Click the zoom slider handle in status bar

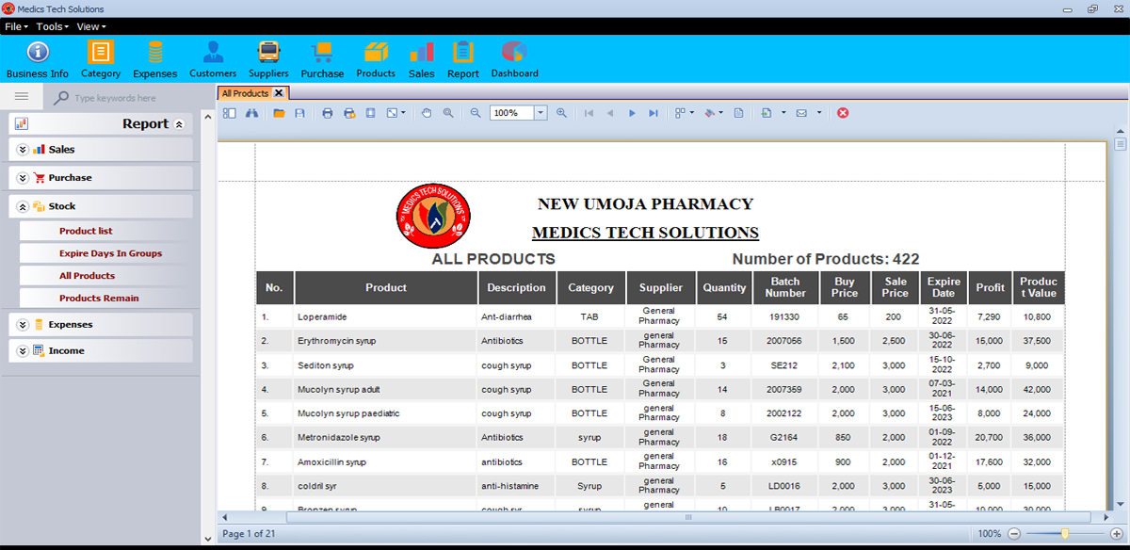coord(1065,534)
